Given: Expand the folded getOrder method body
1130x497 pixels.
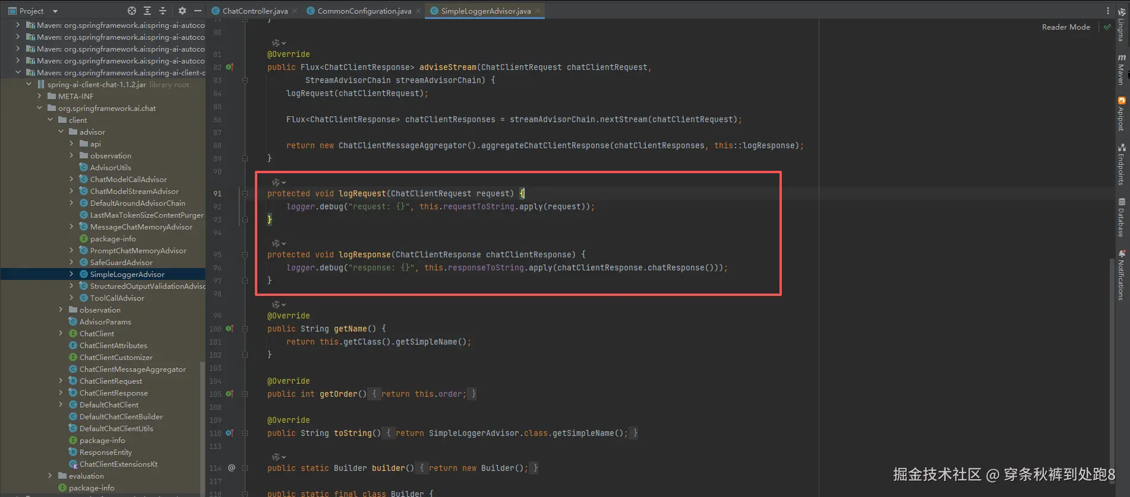Looking at the screenshot, I should click(x=245, y=394).
